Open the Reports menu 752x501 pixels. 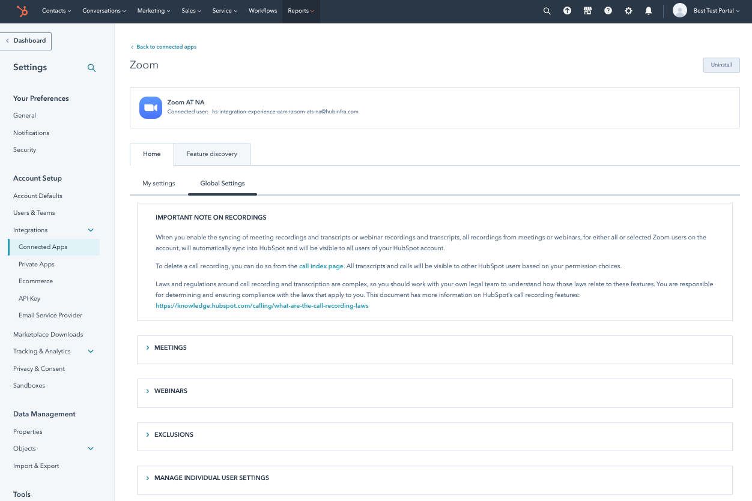[x=301, y=11]
